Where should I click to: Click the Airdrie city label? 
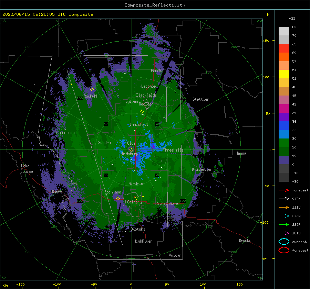point(136,184)
